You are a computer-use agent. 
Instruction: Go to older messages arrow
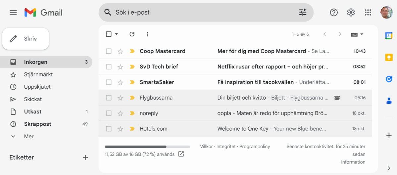(340, 34)
